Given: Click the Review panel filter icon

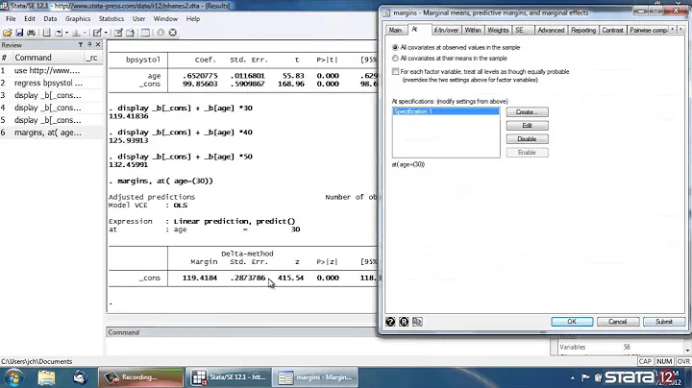Looking at the screenshot, I should [81, 44].
